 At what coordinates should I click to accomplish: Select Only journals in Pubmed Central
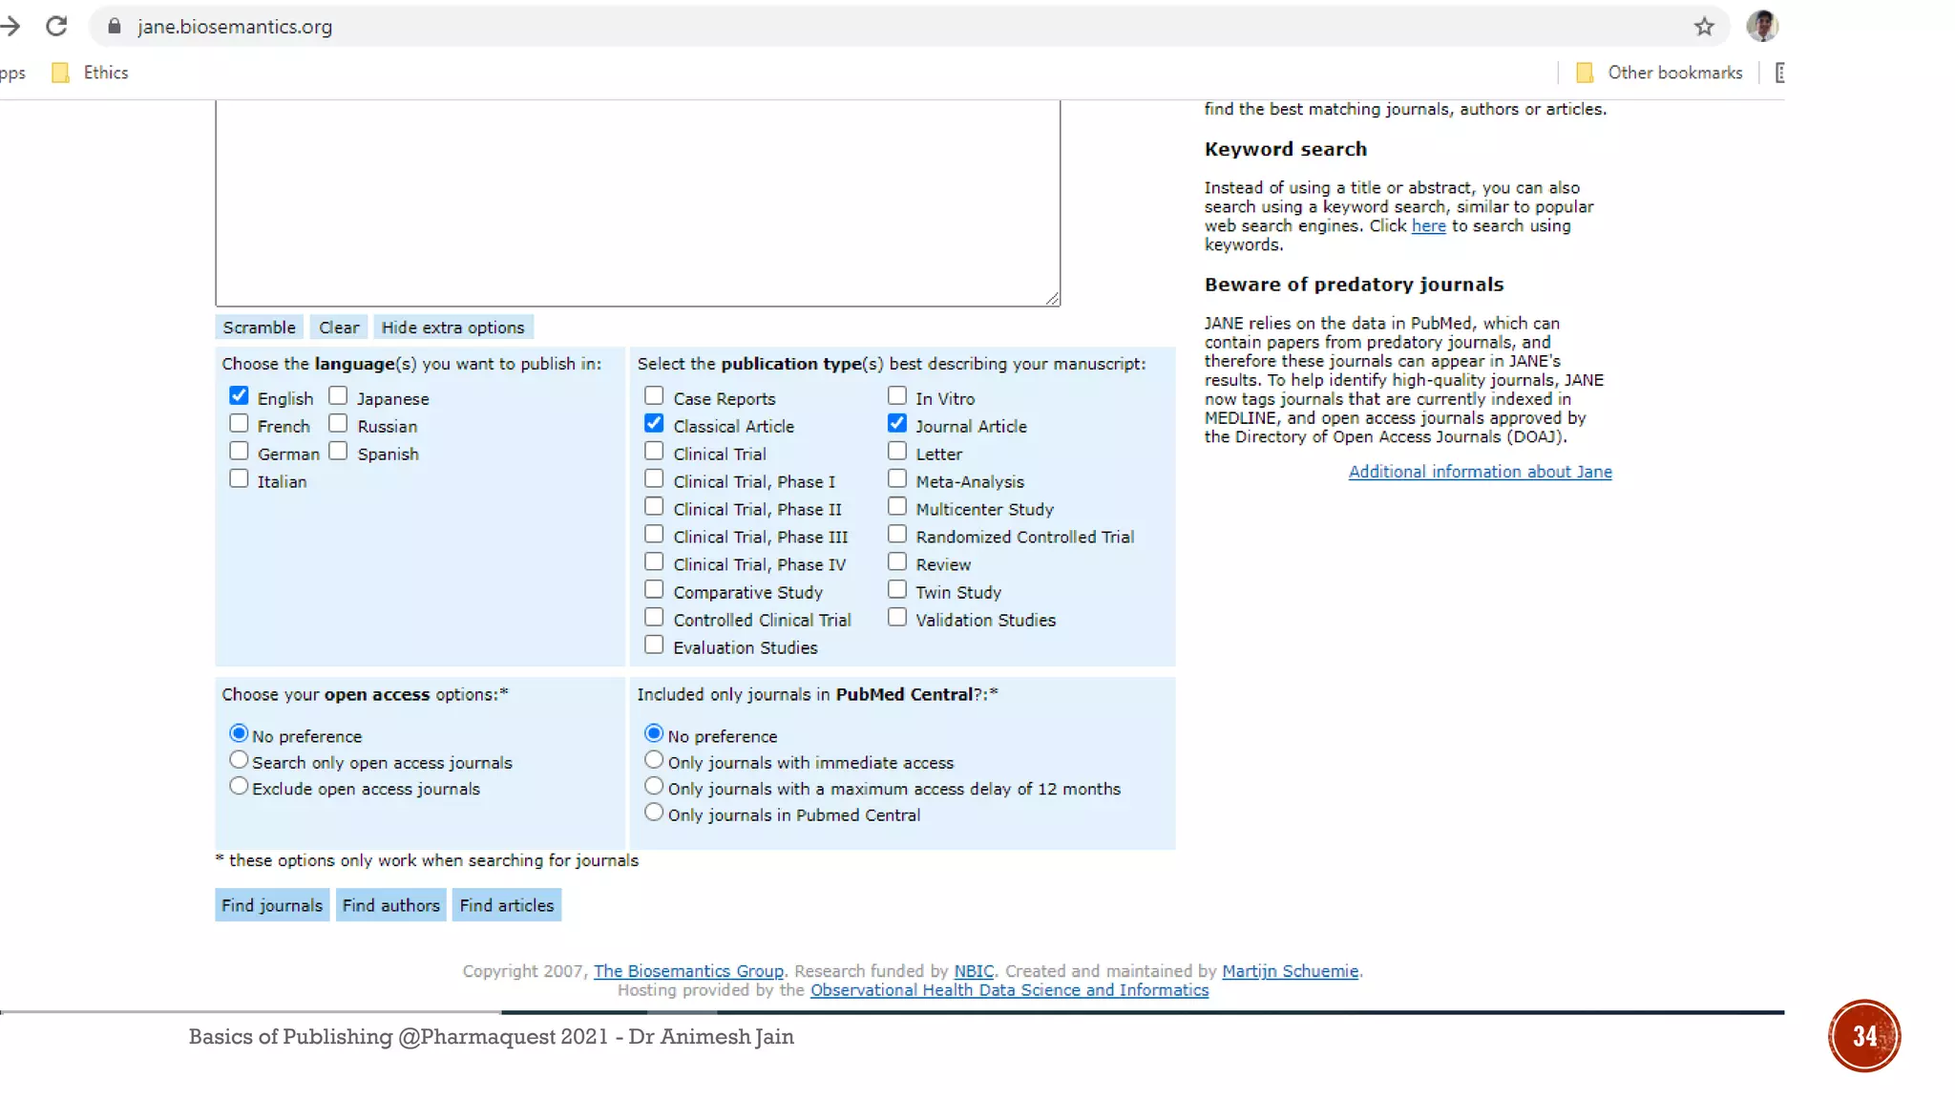tap(654, 813)
